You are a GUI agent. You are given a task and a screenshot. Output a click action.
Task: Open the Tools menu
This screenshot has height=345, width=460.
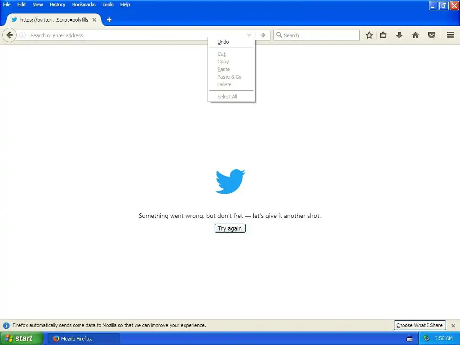[x=108, y=4]
